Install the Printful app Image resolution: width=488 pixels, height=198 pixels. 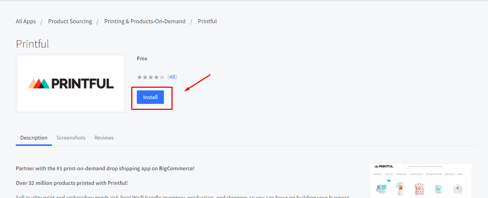click(150, 97)
